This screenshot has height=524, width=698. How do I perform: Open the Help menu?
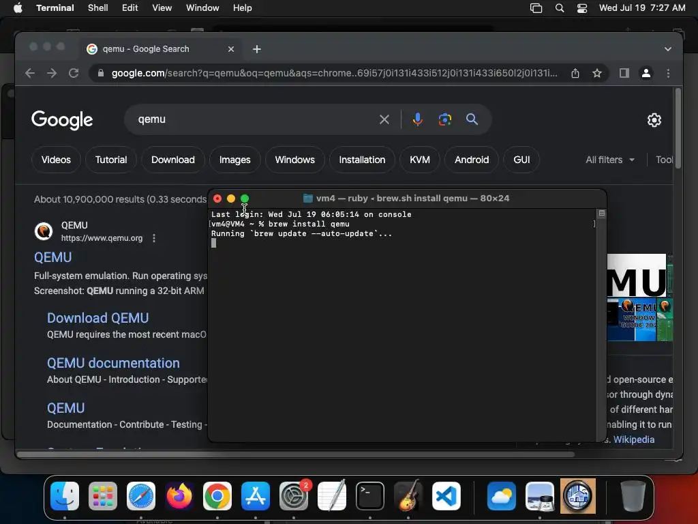pos(243,8)
